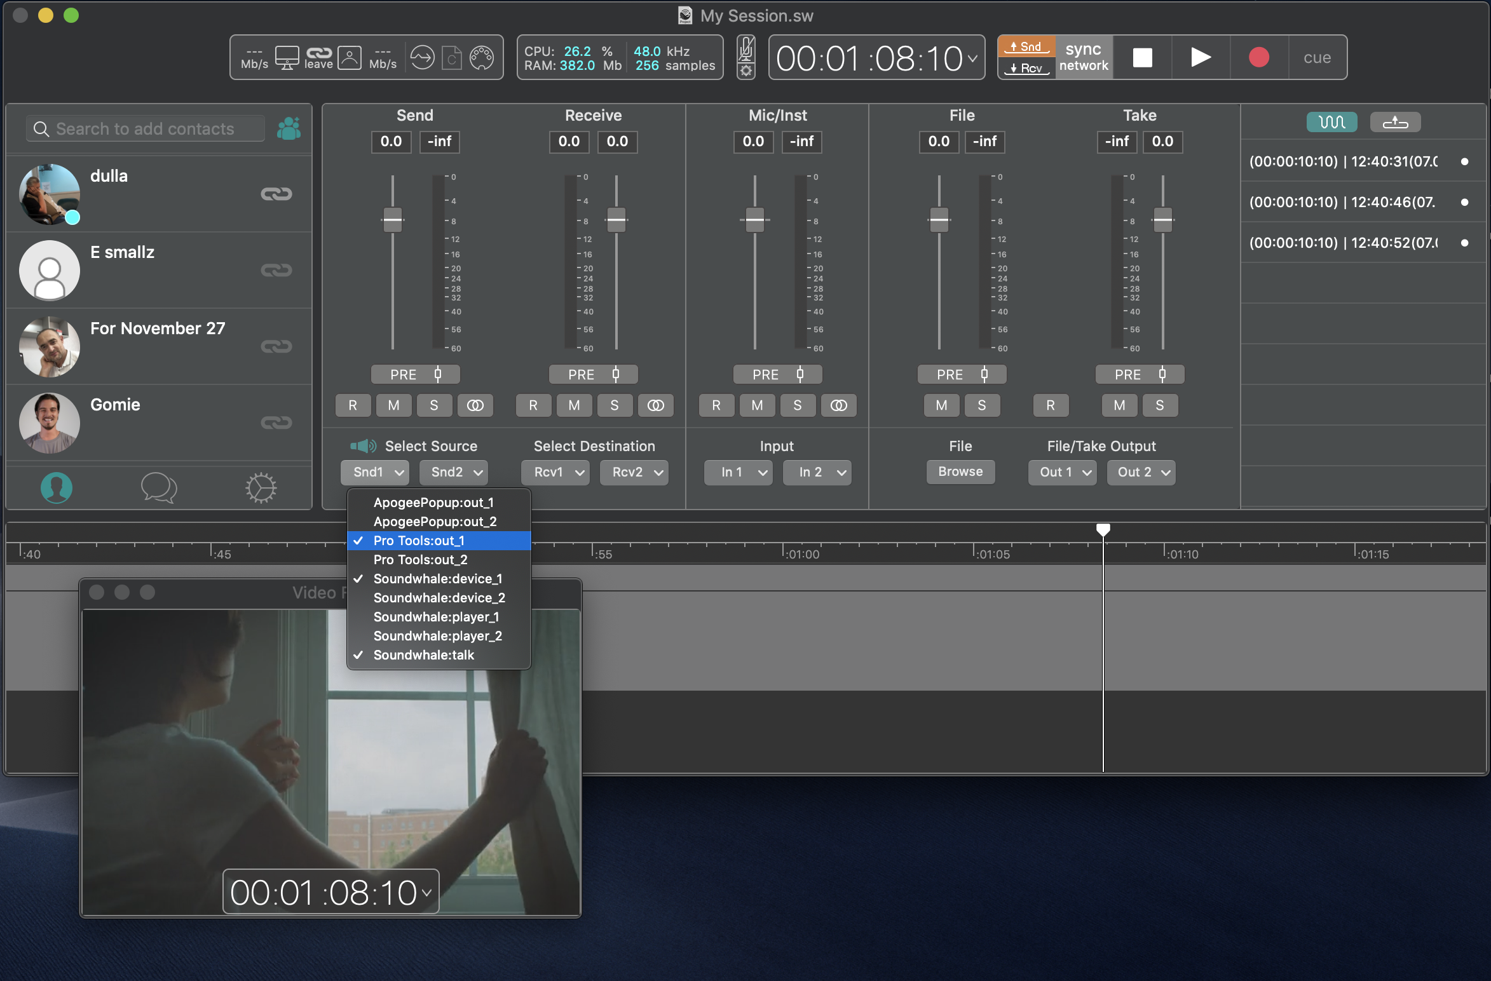Click the link icon next to dulla
Screen dimensions: 1491x981
tap(276, 194)
